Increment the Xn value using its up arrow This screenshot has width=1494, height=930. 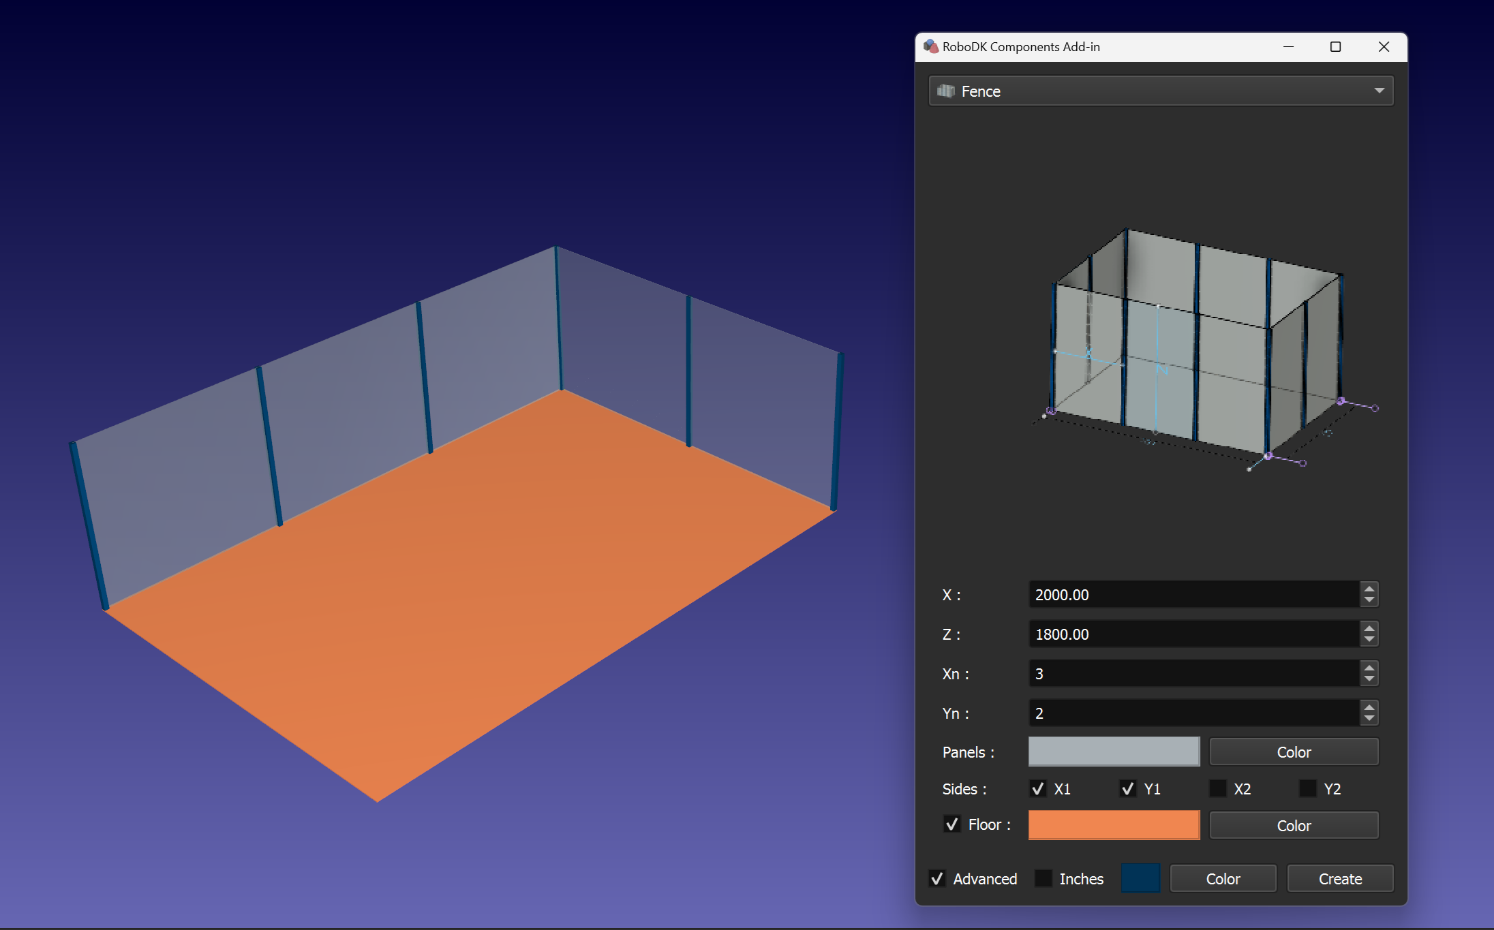(1369, 668)
